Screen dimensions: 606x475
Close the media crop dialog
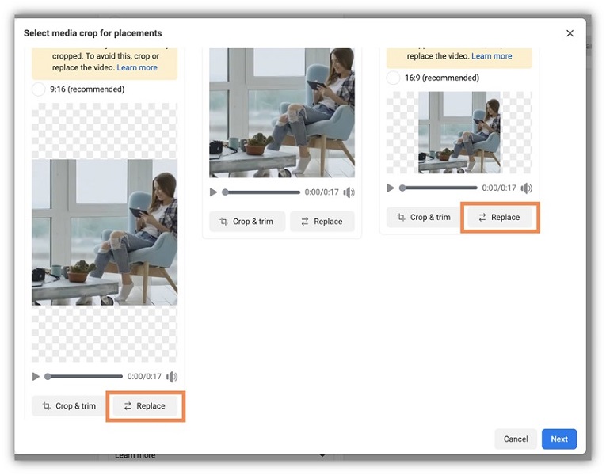570,33
